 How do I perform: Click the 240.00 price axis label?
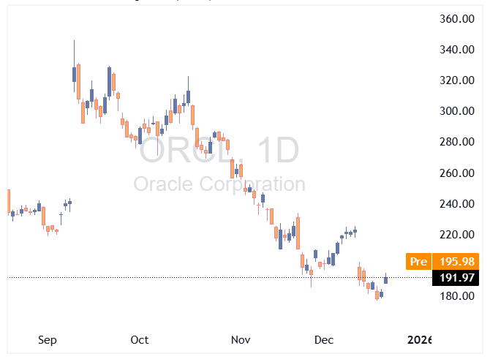(459, 204)
